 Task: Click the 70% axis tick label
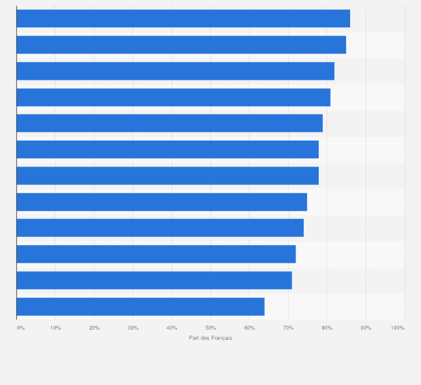point(288,328)
